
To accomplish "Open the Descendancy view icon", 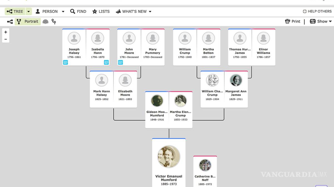I will 54,22.
